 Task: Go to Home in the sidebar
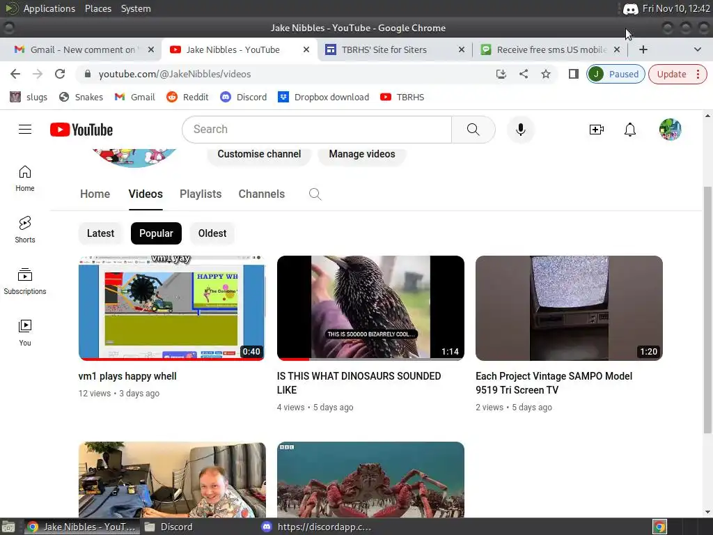tap(25, 178)
